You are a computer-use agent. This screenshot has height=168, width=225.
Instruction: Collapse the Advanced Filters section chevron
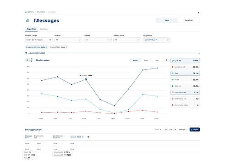click(x=199, y=53)
